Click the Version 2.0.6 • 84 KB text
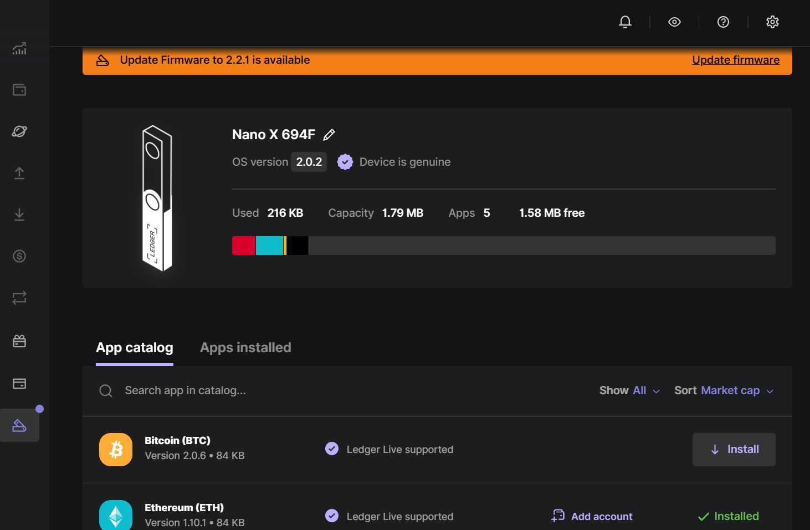The height and width of the screenshot is (530, 810). click(x=194, y=456)
